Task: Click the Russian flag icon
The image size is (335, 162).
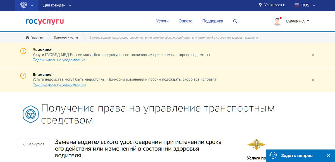Action: point(296,5)
